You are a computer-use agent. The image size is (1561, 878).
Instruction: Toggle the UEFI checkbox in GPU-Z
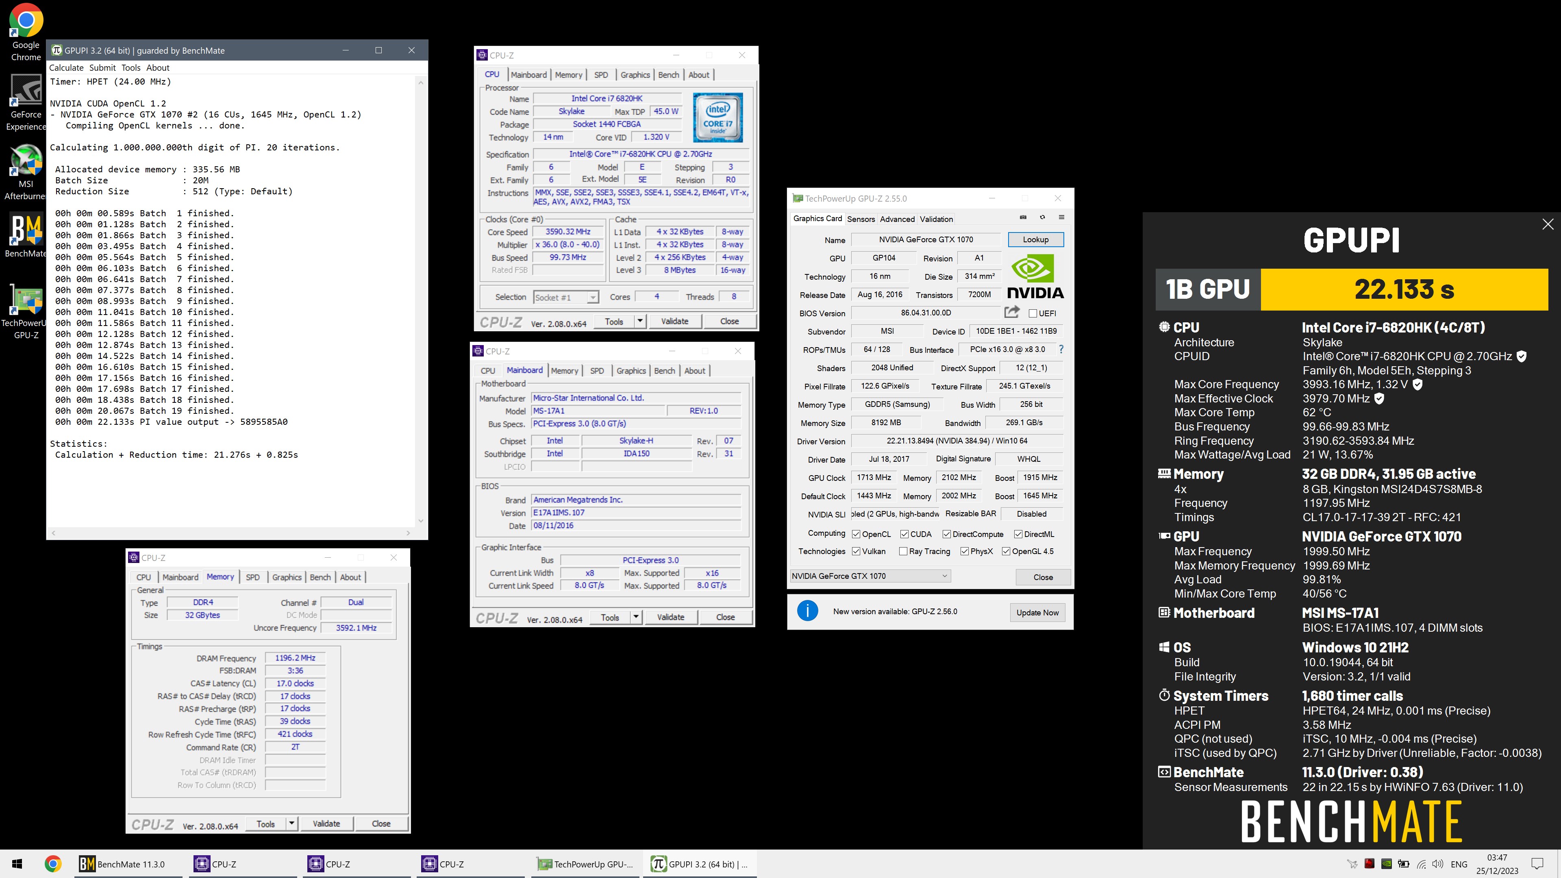point(1033,313)
